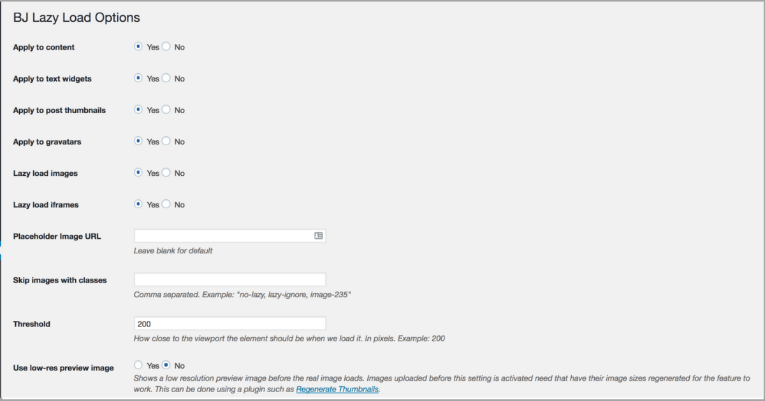
Task: Click the 'Use low-res preview image' label
Action: point(64,368)
